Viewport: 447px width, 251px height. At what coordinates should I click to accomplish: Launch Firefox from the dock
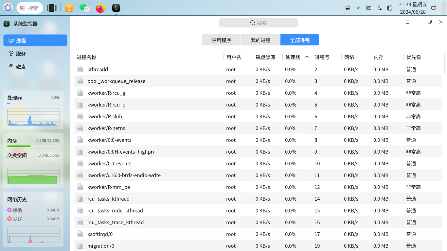(100, 8)
